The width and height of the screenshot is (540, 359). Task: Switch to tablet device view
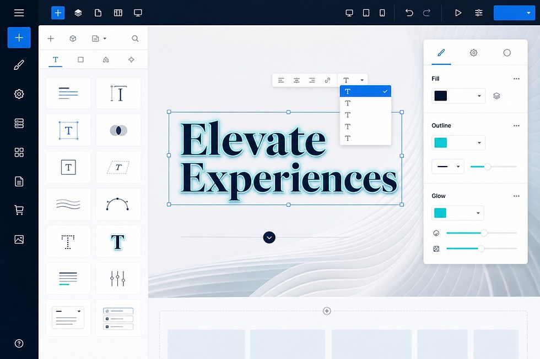click(x=366, y=13)
